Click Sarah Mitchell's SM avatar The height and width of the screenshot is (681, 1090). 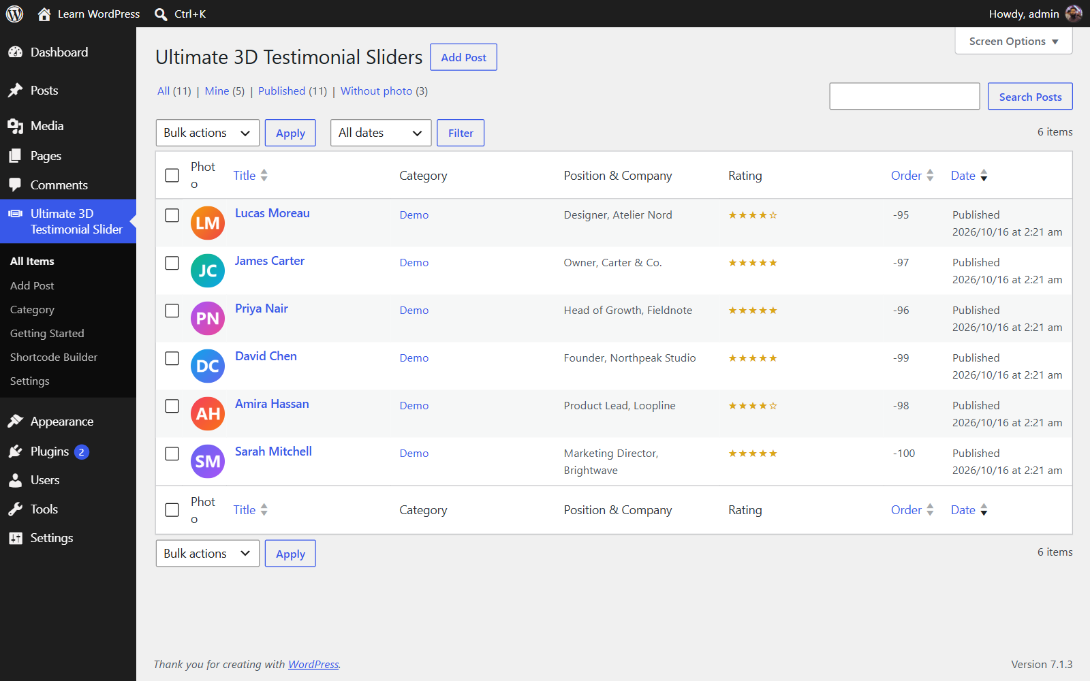[208, 462]
